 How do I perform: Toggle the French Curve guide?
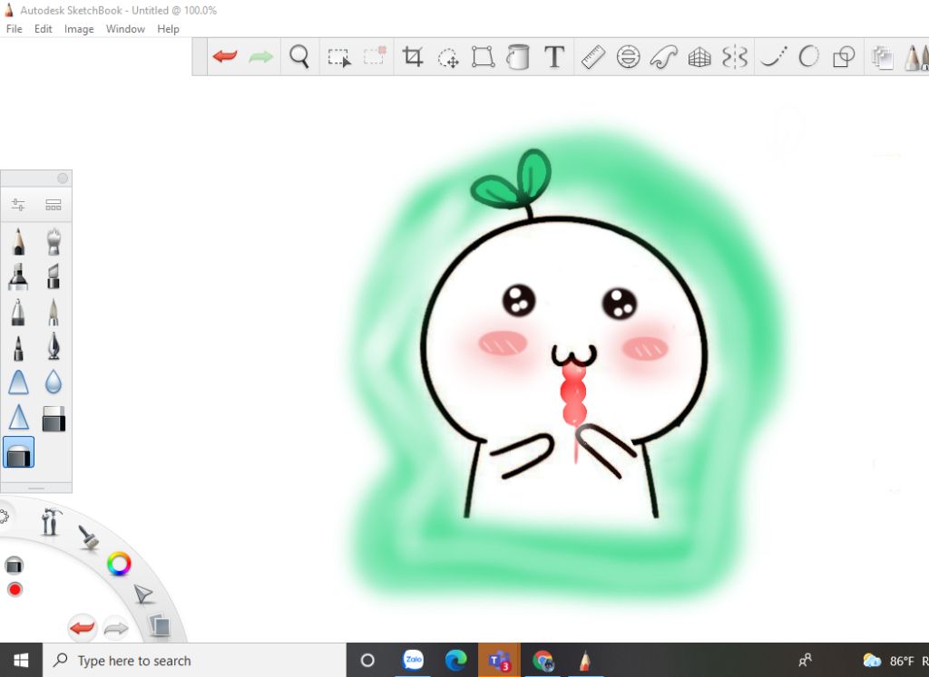click(x=663, y=57)
